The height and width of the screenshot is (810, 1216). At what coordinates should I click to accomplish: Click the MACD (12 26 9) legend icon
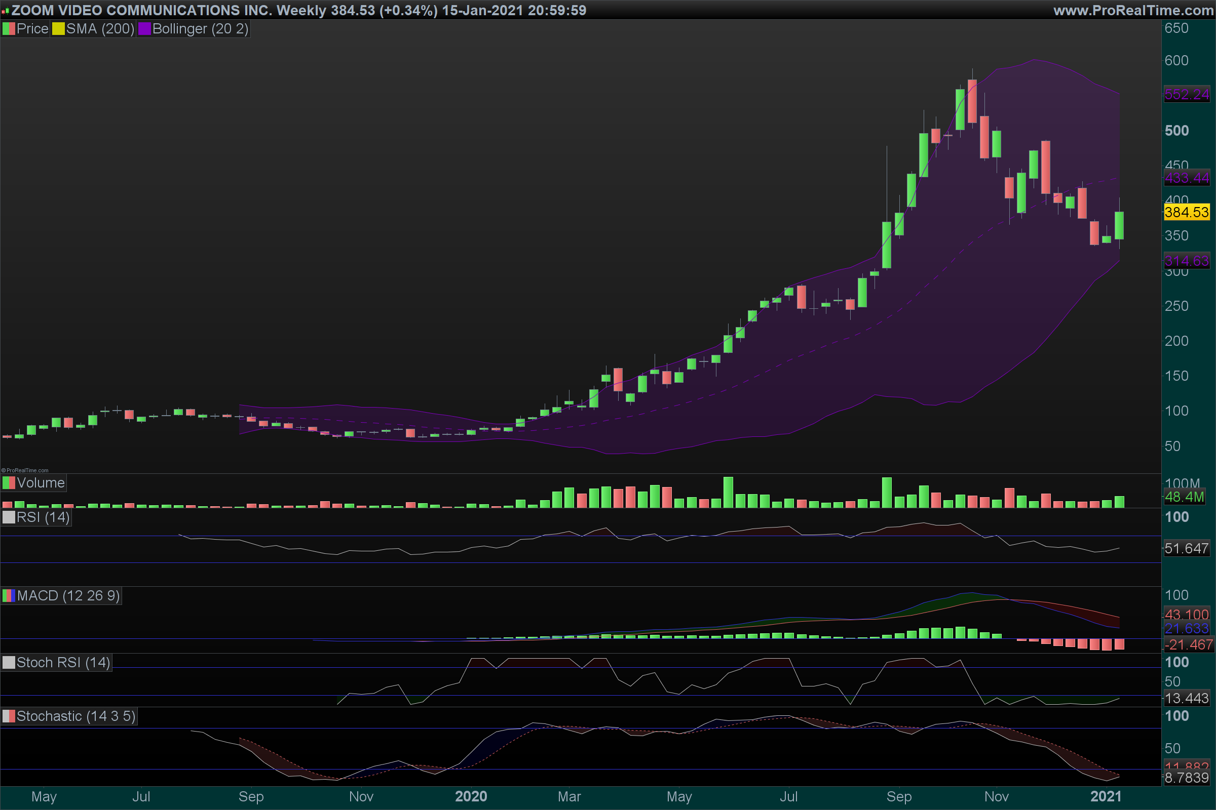pyautogui.click(x=9, y=596)
